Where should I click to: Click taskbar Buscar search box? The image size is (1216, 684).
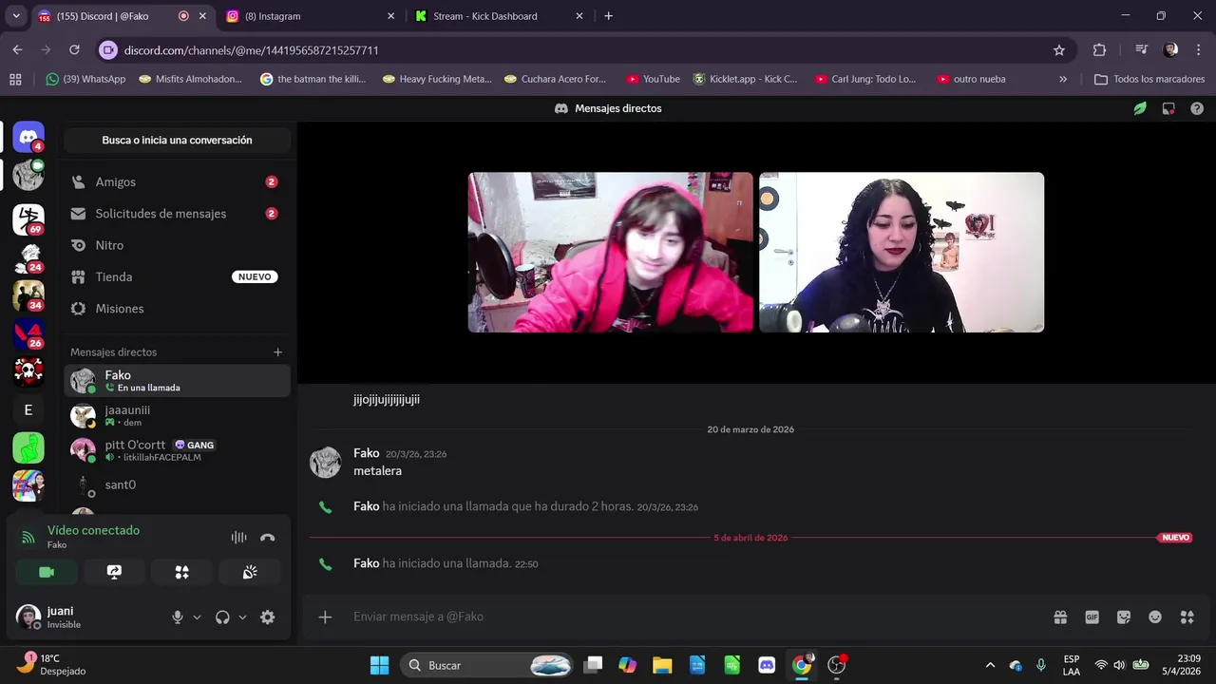point(487,665)
